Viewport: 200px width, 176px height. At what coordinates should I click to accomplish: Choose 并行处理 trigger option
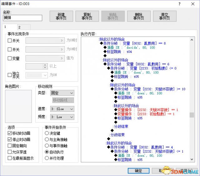coord(47,158)
